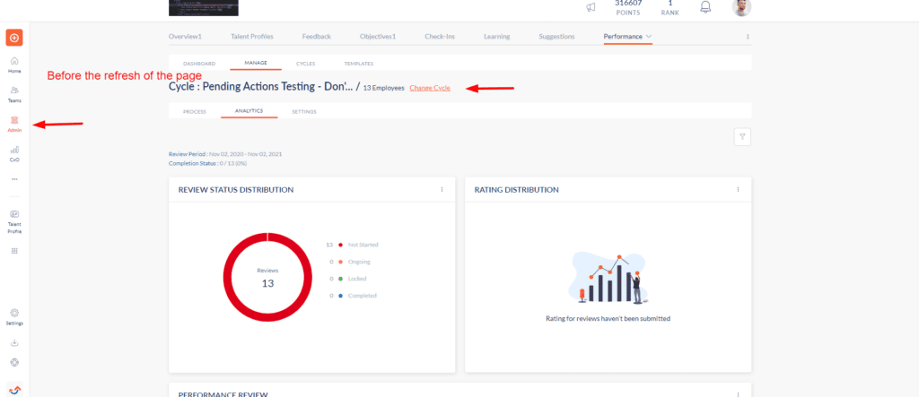Click the Completion Status text
The height and width of the screenshot is (397, 919).
coord(207,163)
